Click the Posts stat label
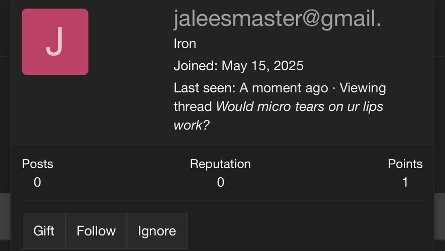 (x=37, y=164)
